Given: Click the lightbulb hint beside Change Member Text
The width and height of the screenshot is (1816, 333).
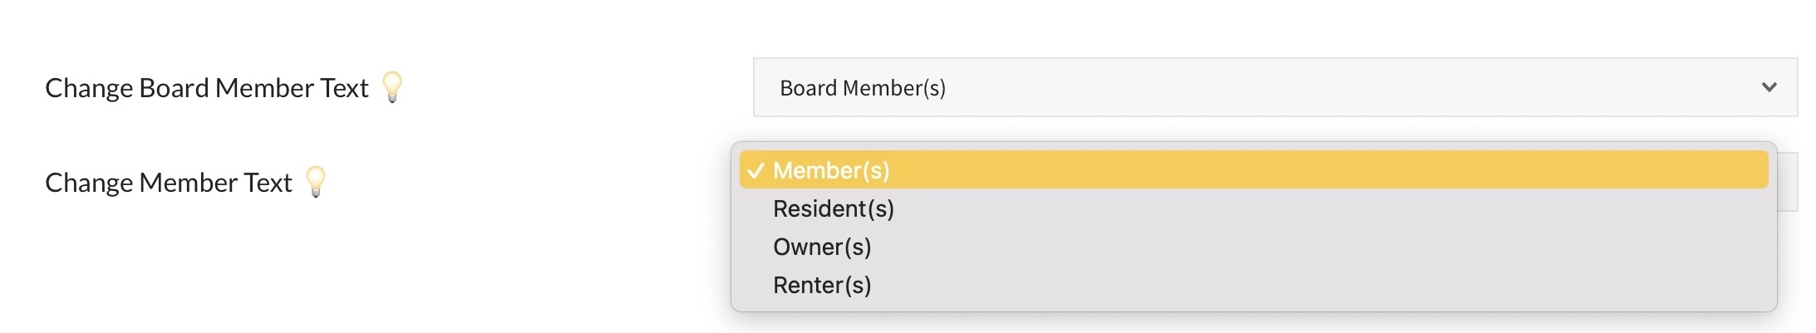Looking at the screenshot, I should coord(316,181).
